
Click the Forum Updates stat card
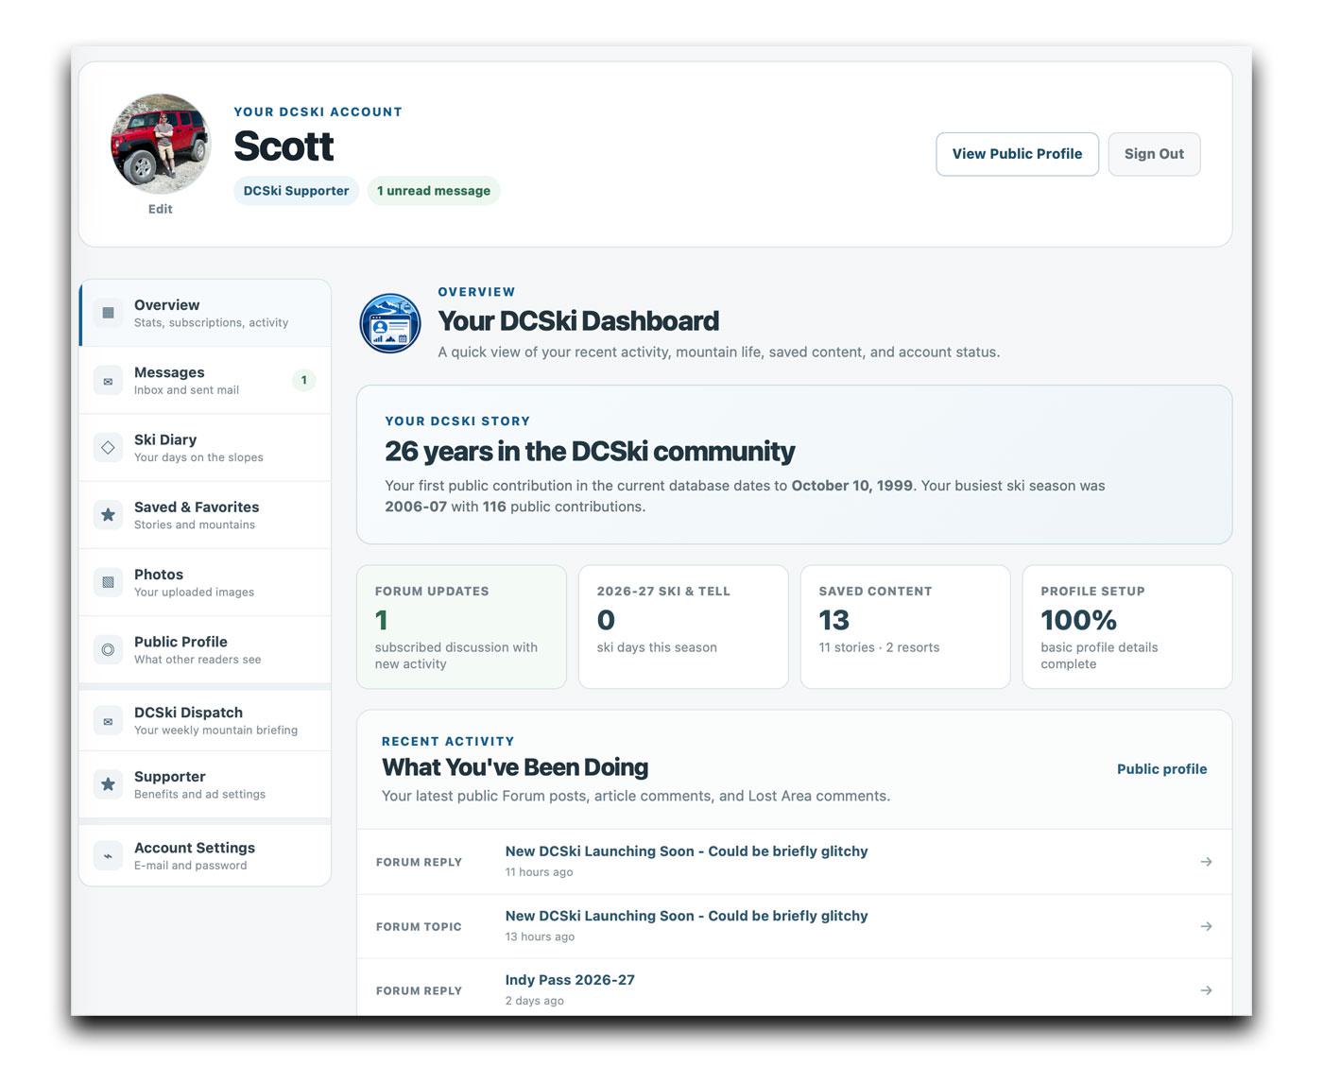tap(461, 627)
